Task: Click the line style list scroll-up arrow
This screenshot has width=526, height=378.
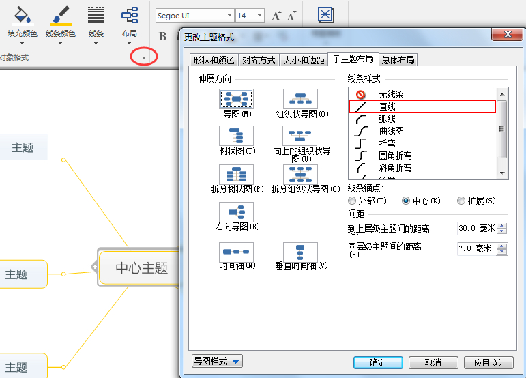Action: 502,94
